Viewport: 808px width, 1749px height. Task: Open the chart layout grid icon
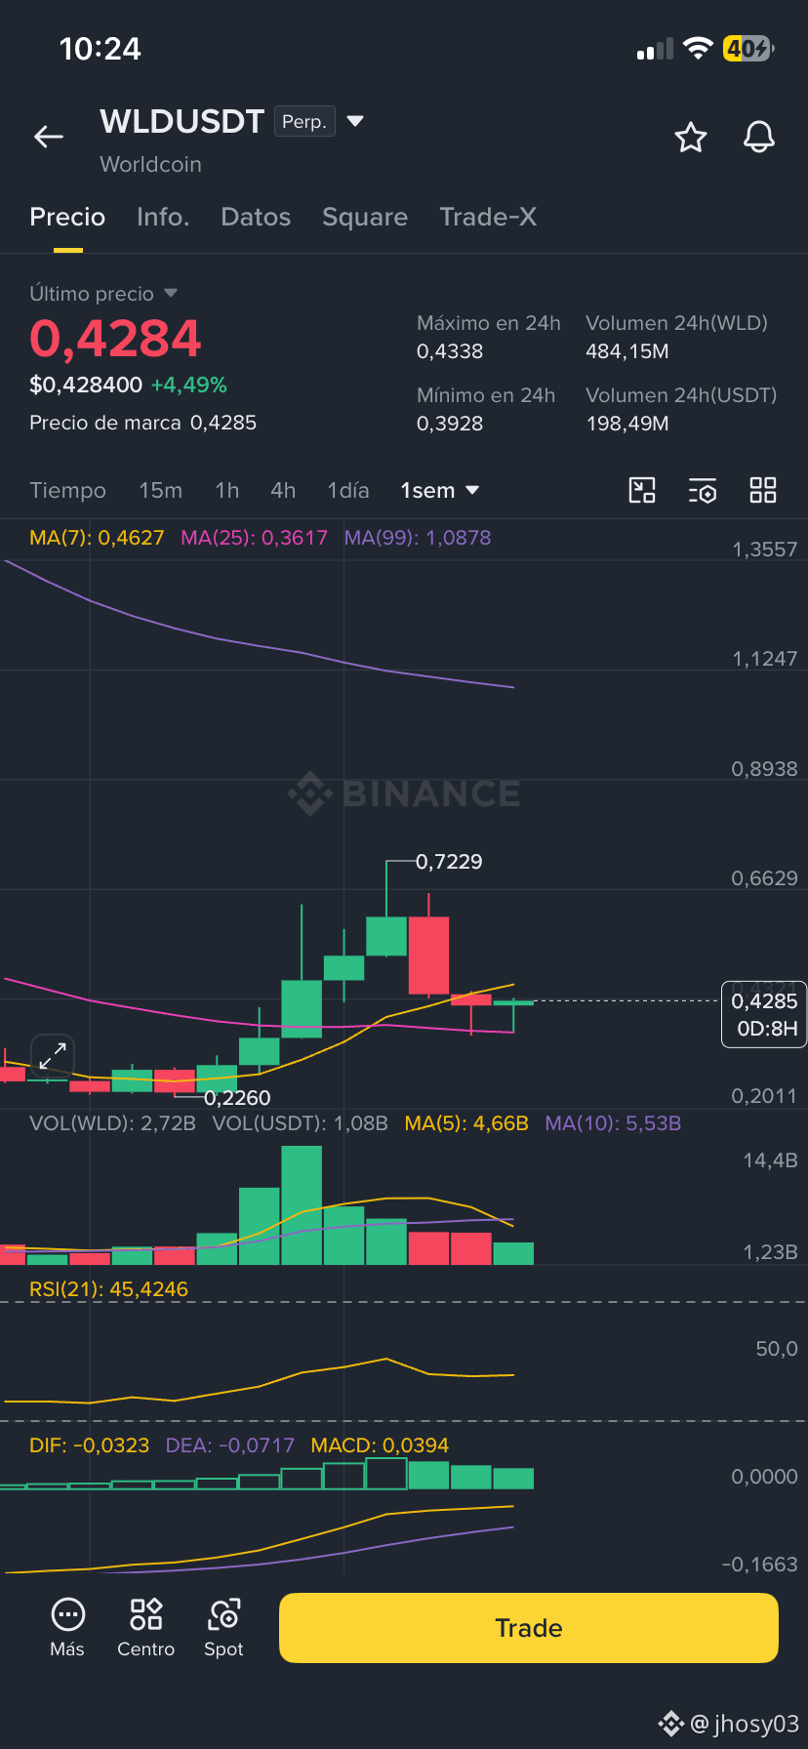point(763,490)
